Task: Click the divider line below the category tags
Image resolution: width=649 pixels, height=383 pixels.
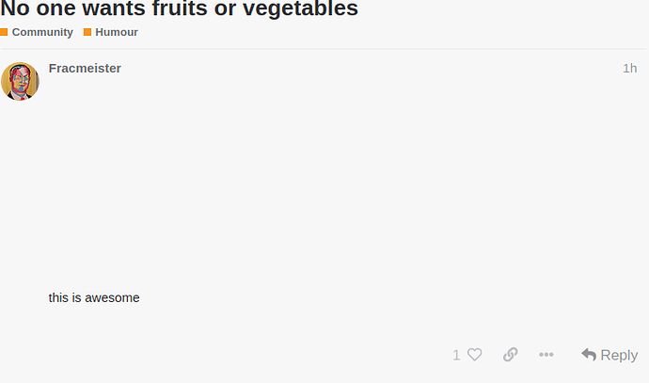Action: tap(323, 49)
